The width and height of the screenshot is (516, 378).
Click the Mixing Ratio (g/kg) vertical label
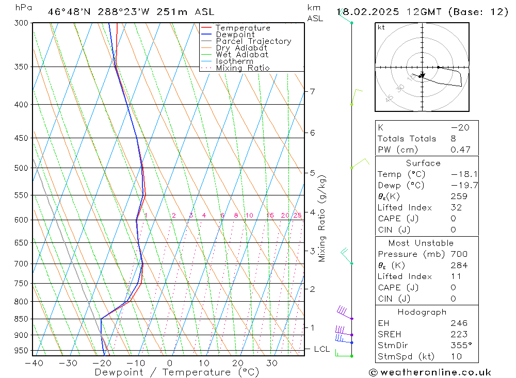(x=322, y=219)
